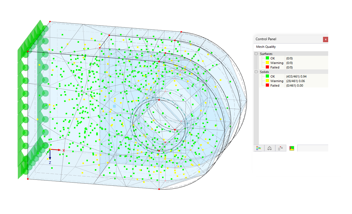Toggle the red Failed swatch under Solids
Viewport: 352px width, 214px height.
coord(267,85)
